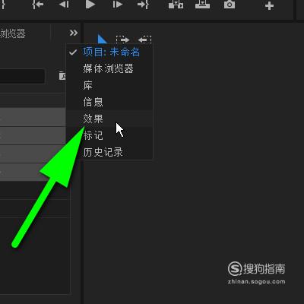Open the 效果 panel from menu
This screenshot has width=304, height=304.
[x=109, y=119]
